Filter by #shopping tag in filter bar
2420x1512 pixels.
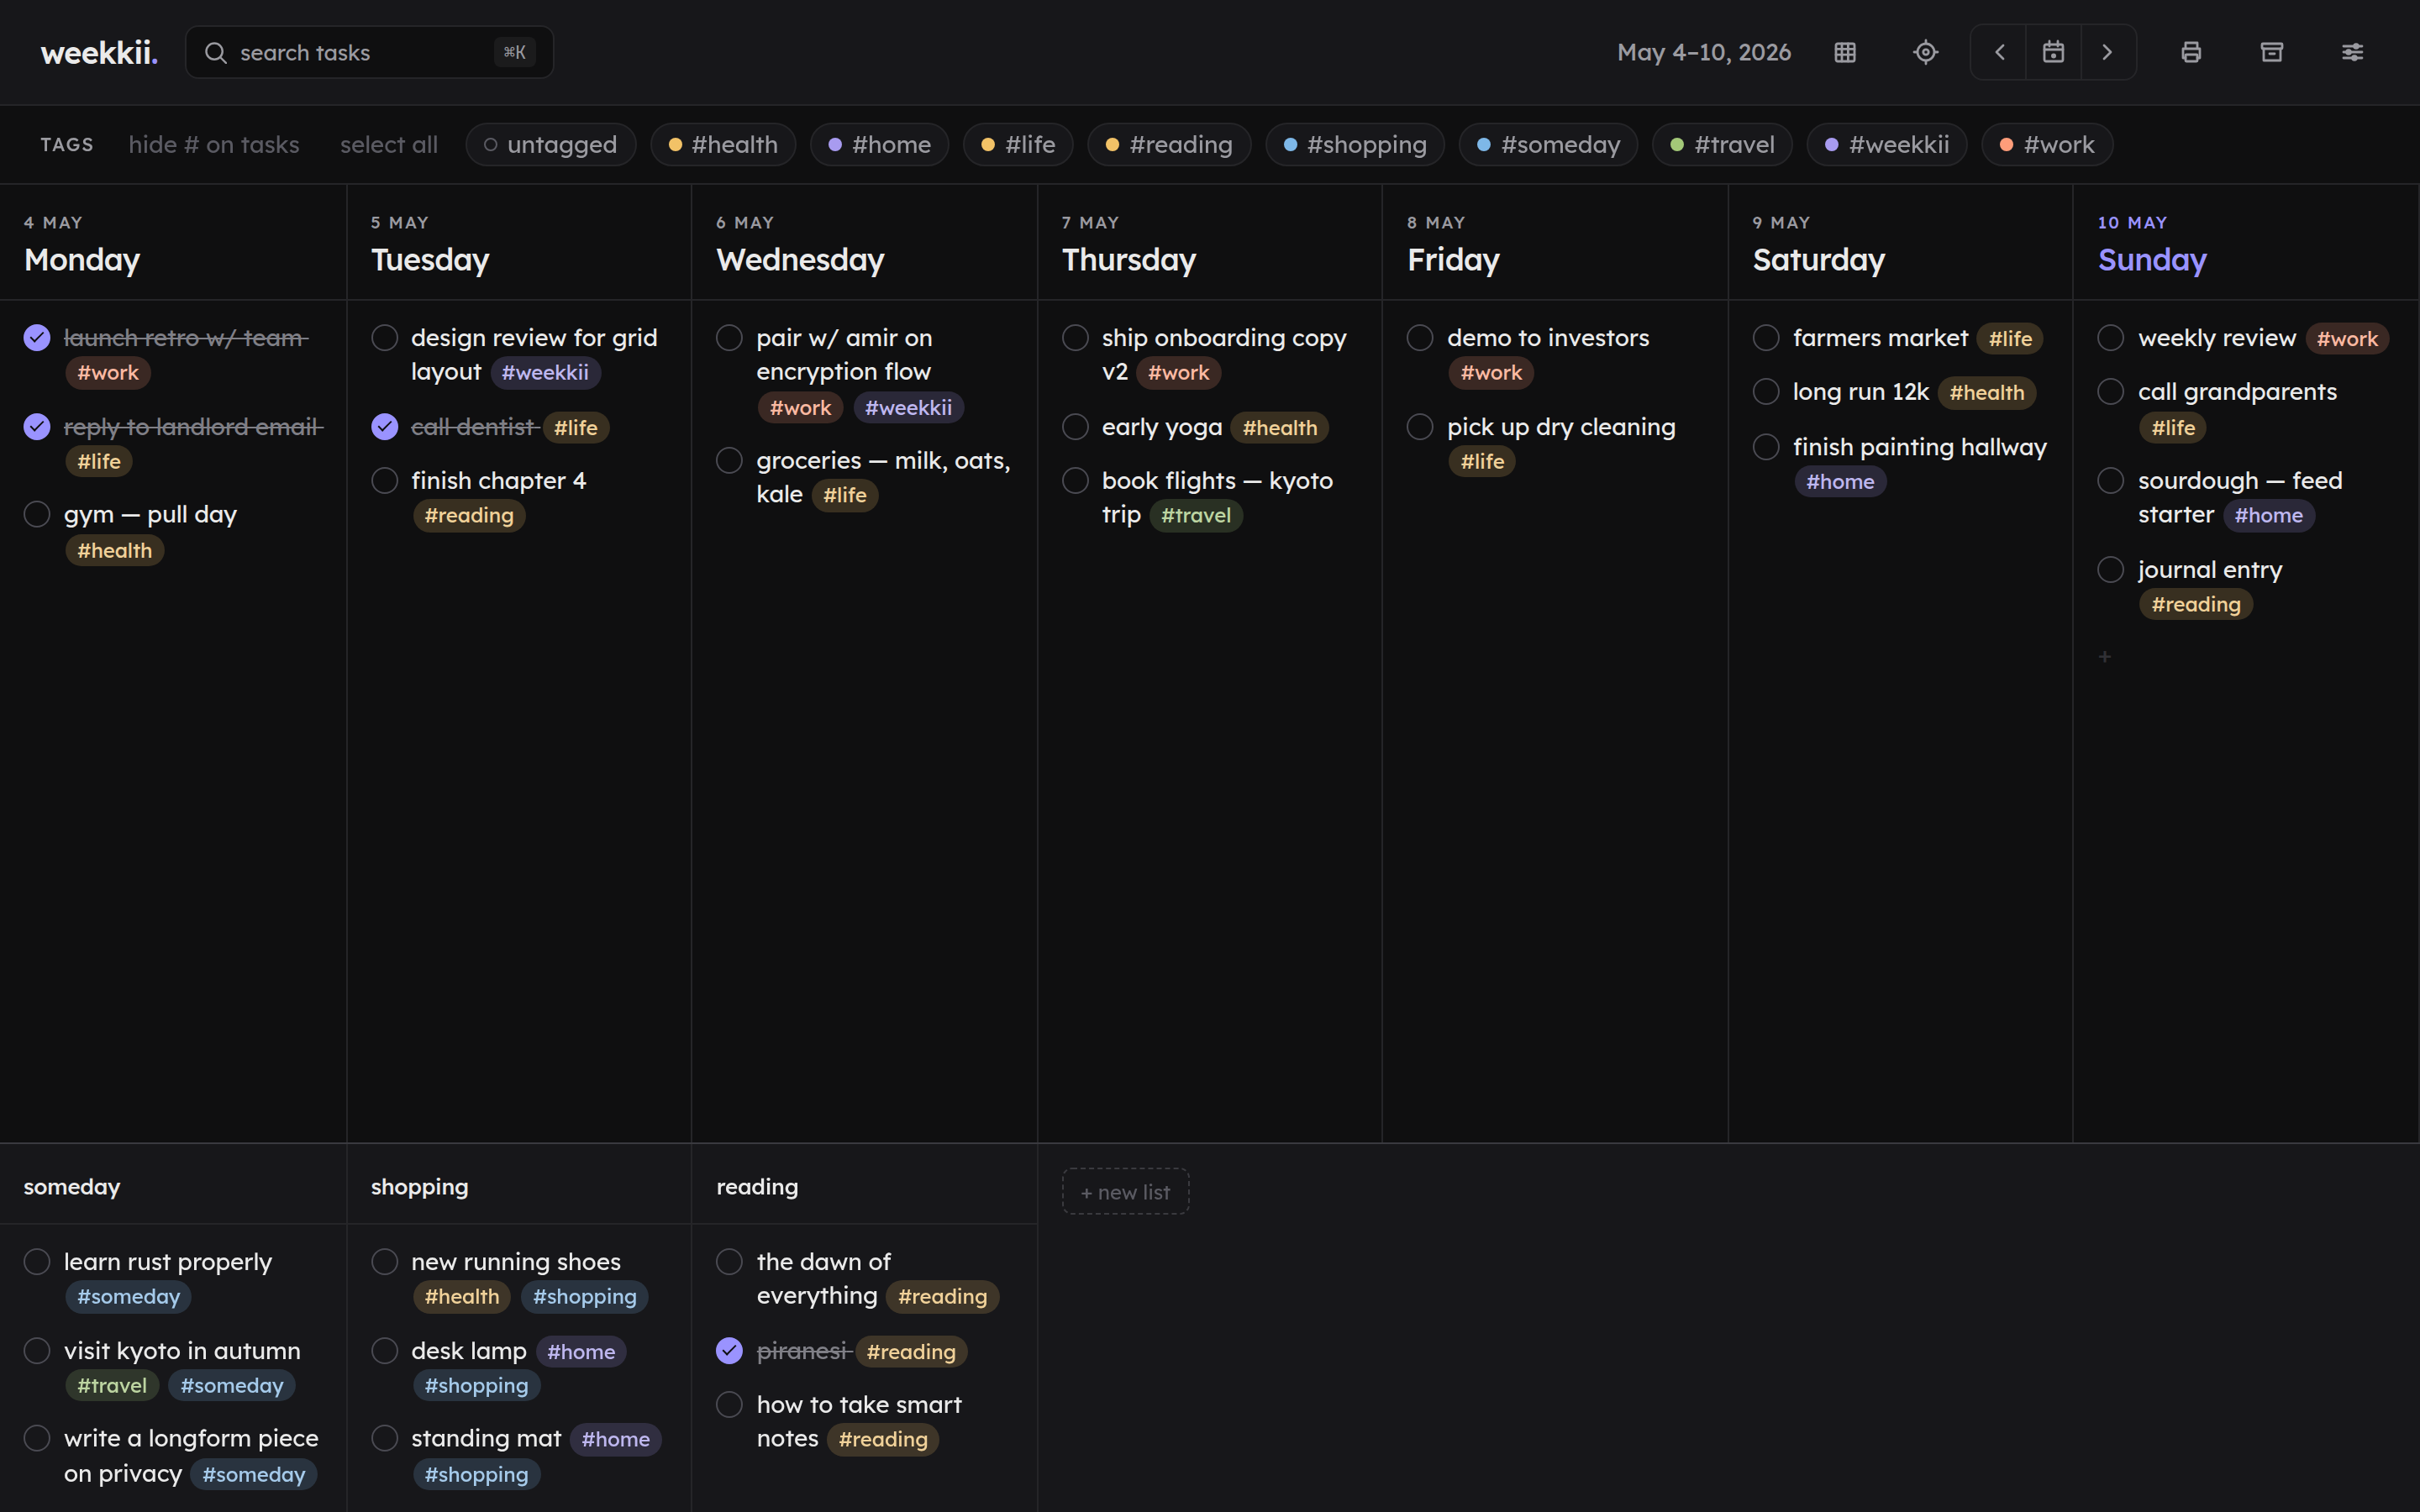(x=1355, y=145)
